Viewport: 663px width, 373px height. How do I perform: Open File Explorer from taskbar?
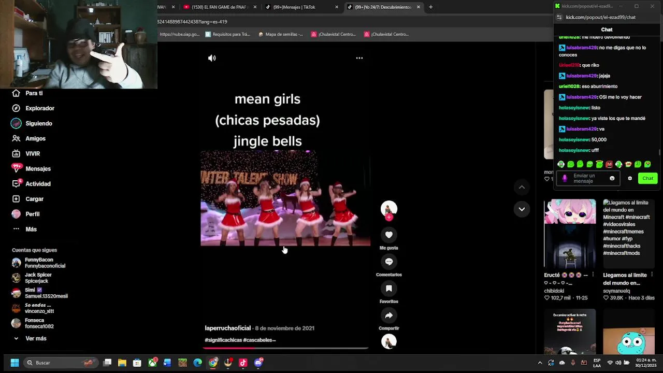(122, 363)
